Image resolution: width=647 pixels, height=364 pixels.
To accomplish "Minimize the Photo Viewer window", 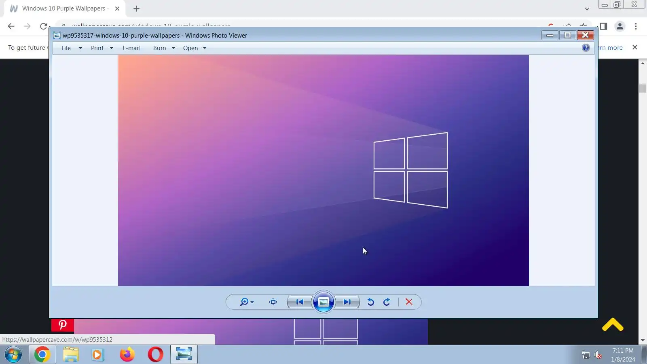I will pyautogui.click(x=550, y=35).
